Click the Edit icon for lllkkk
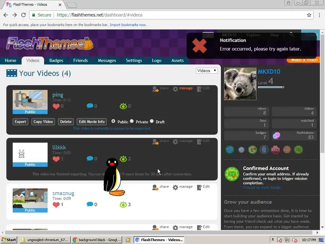 coord(199,141)
